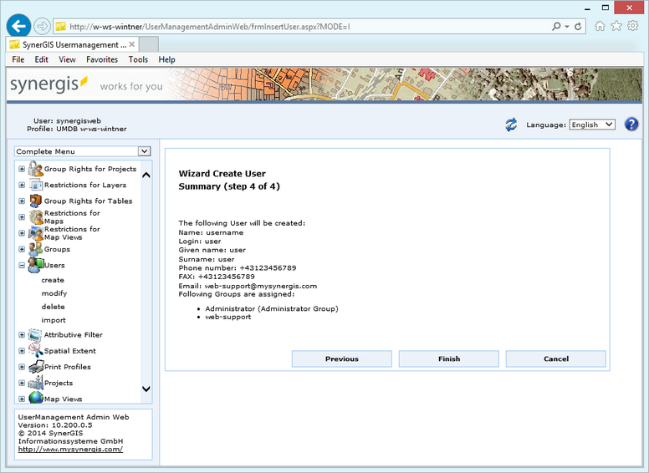Open the blue Help question mark icon
649x473 pixels.
click(631, 124)
